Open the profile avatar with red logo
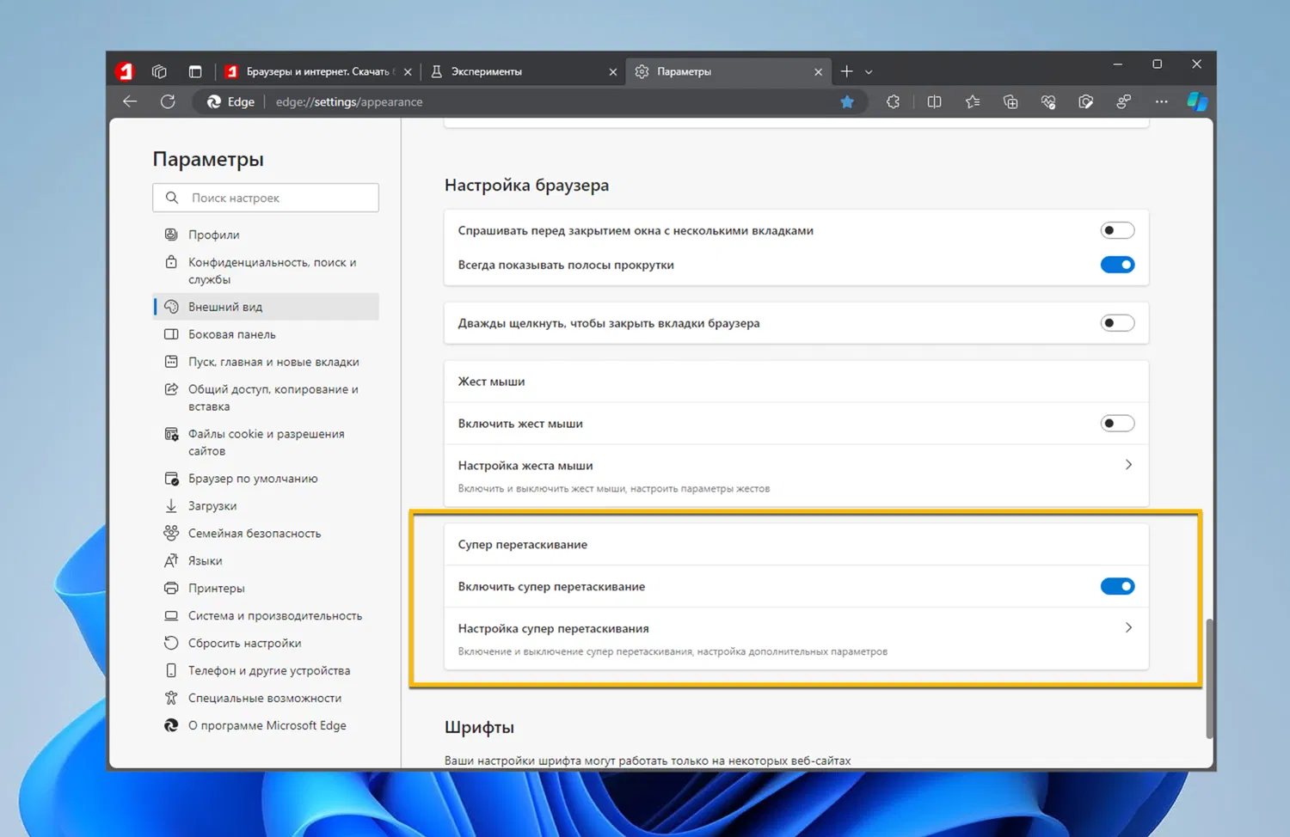This screenshot has height=837, width=1290. coord(126,71)
